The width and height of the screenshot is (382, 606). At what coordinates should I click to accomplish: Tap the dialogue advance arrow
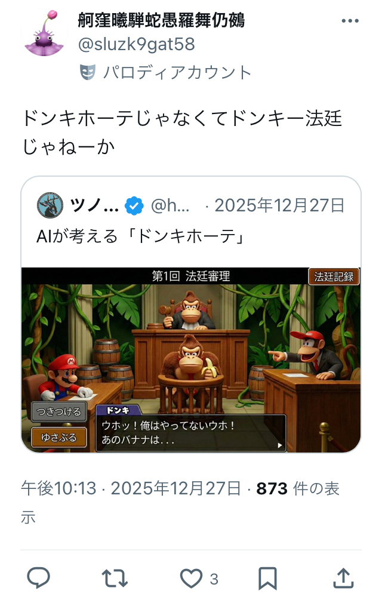280,445
